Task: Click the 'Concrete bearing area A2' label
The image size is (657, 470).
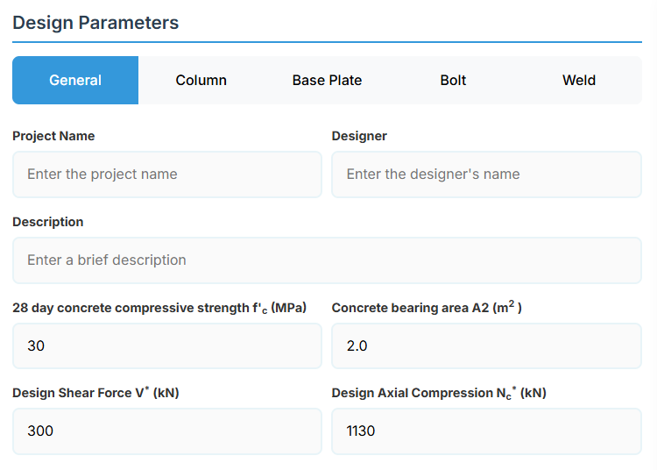Action: pos(427,308)
